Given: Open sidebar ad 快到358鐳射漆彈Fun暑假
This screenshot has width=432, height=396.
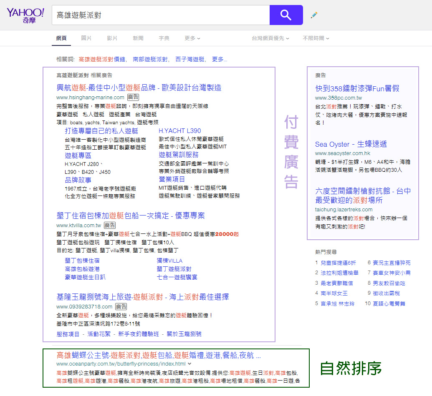Looking at the screenshot, I should [357, 88].
